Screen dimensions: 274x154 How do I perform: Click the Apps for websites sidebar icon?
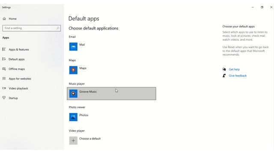coord(4,79)
